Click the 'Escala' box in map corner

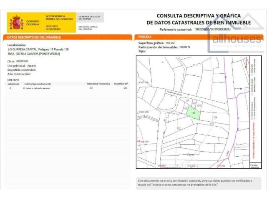[256, 166]
